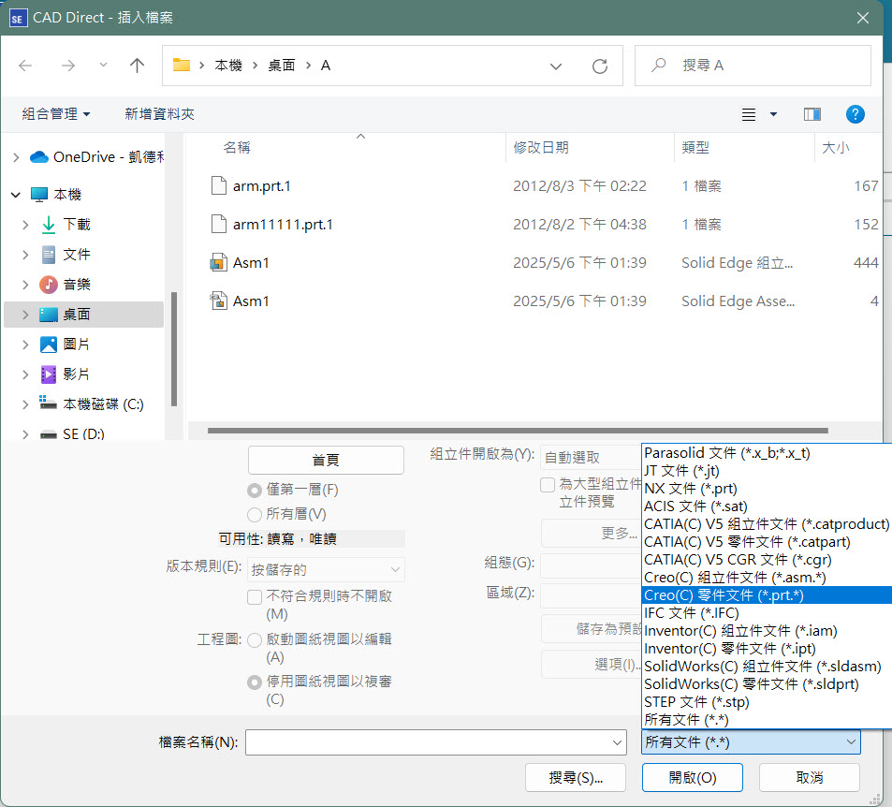Viewport: 892px width, 807px height.
Task: Choose Creo(C) 零件文件 (*.prt.*) option
Action: (x=767, y=595)
